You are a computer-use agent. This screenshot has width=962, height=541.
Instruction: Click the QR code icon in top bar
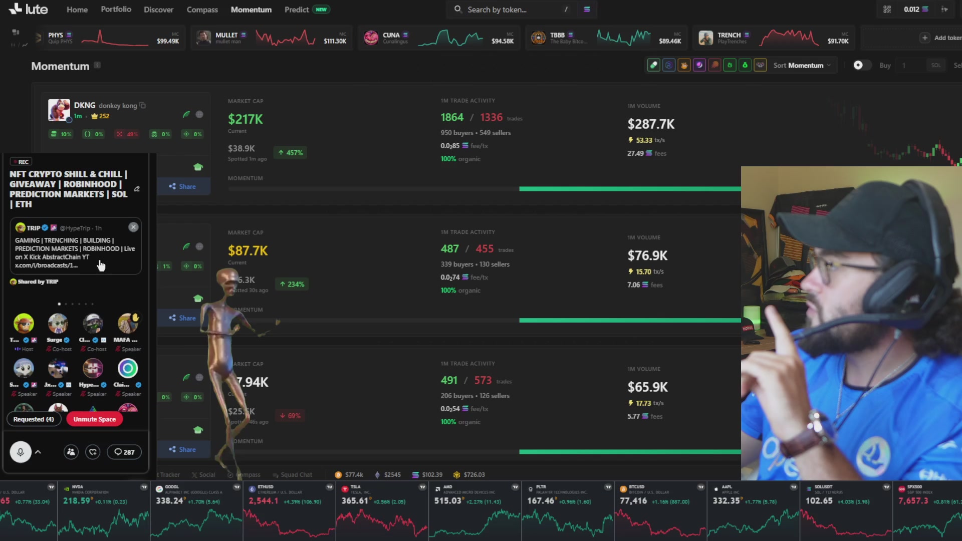coord(887,9)
